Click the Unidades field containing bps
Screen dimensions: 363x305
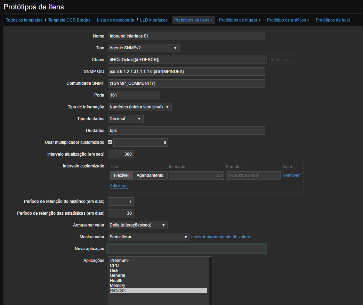(186, 131)
